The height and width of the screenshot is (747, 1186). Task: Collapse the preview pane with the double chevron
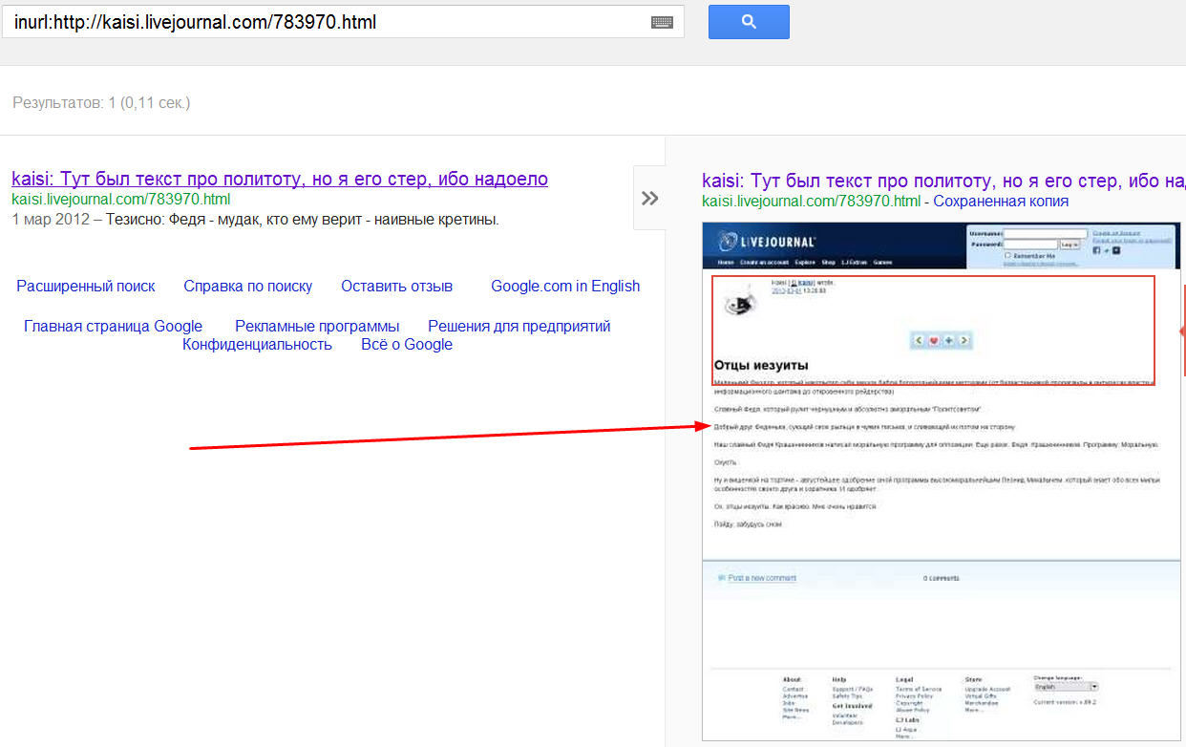(x=649, y=198)
